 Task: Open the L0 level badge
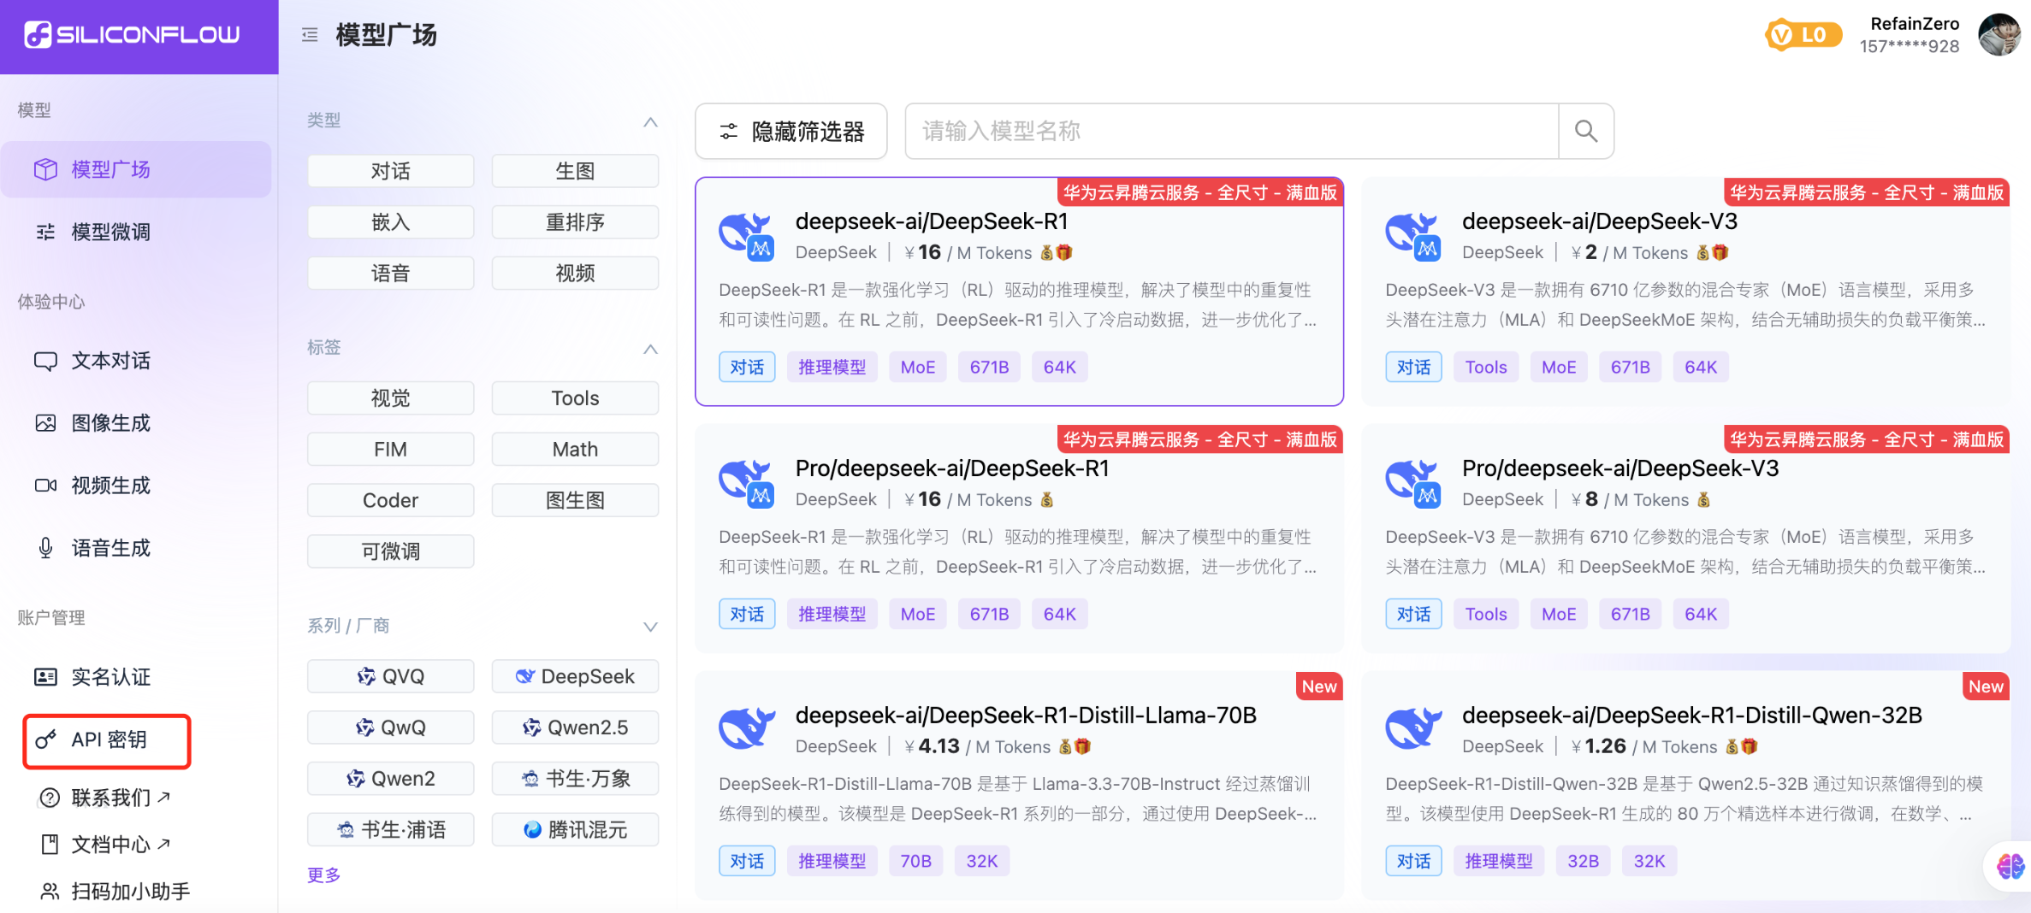point(1803,35)
